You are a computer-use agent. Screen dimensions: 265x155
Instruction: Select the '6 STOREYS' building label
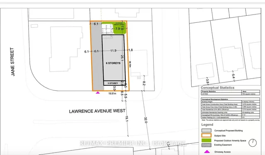[113, 63]
